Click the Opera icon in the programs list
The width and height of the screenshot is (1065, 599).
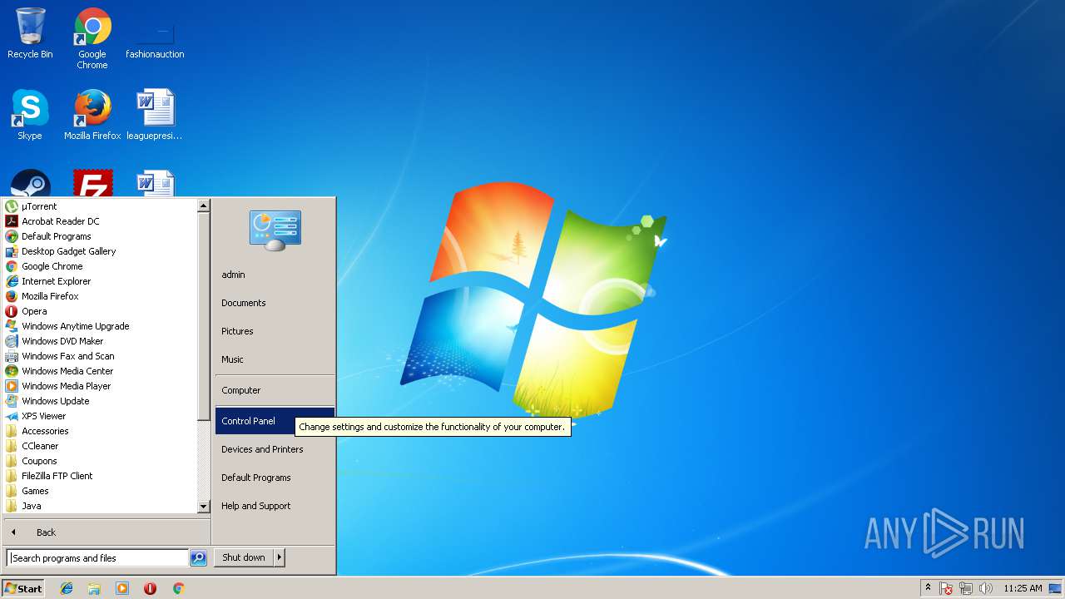[x=12, y=311]
